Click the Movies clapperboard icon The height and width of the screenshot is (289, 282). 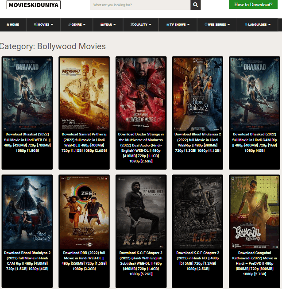tap(35, 24)
